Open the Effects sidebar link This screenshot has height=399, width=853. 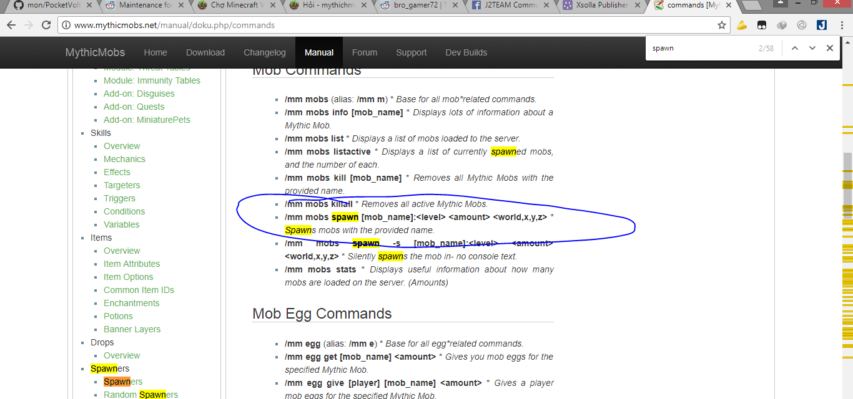point(117,172)
